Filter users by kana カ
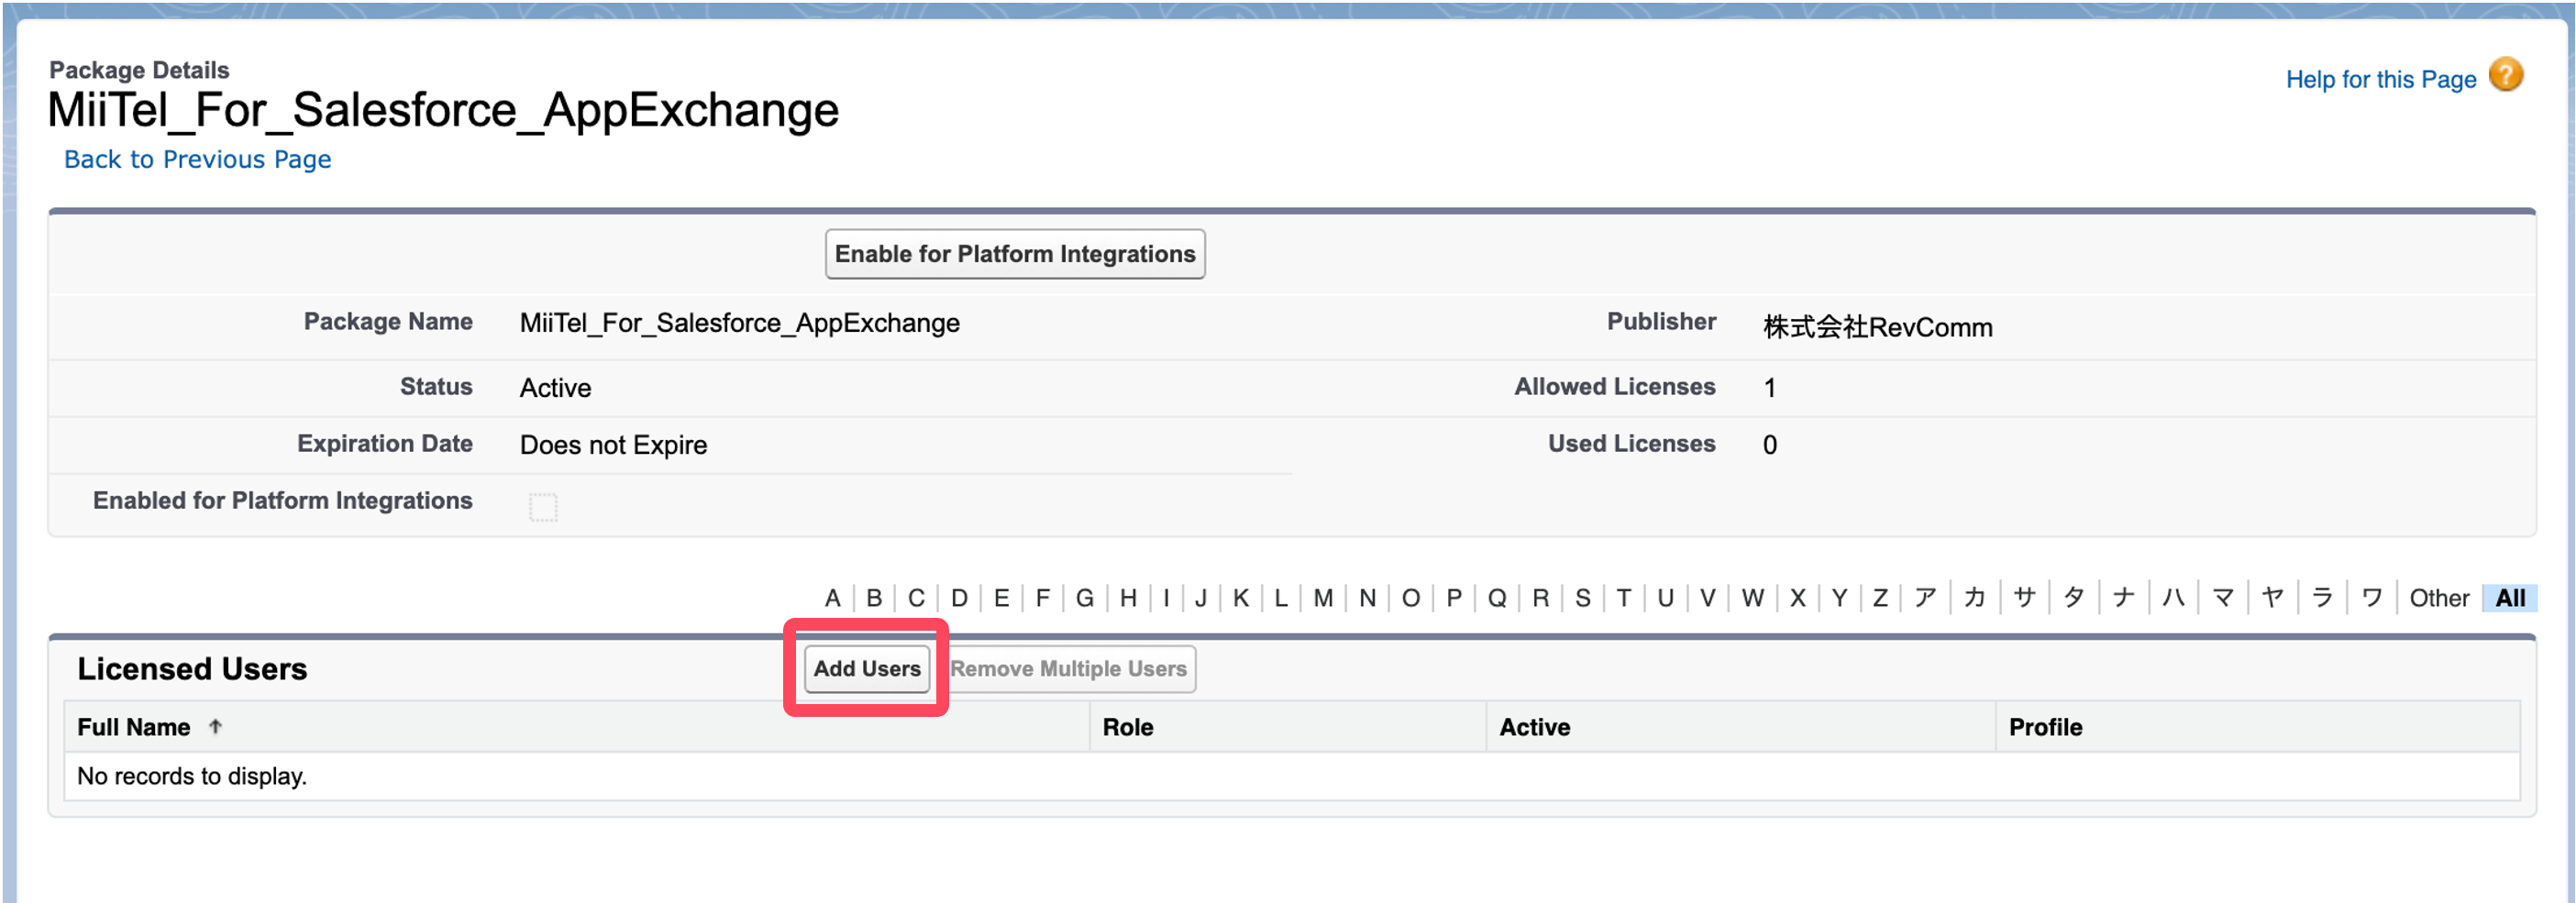The image size is (2576, 903). (x=1974, y=598)
